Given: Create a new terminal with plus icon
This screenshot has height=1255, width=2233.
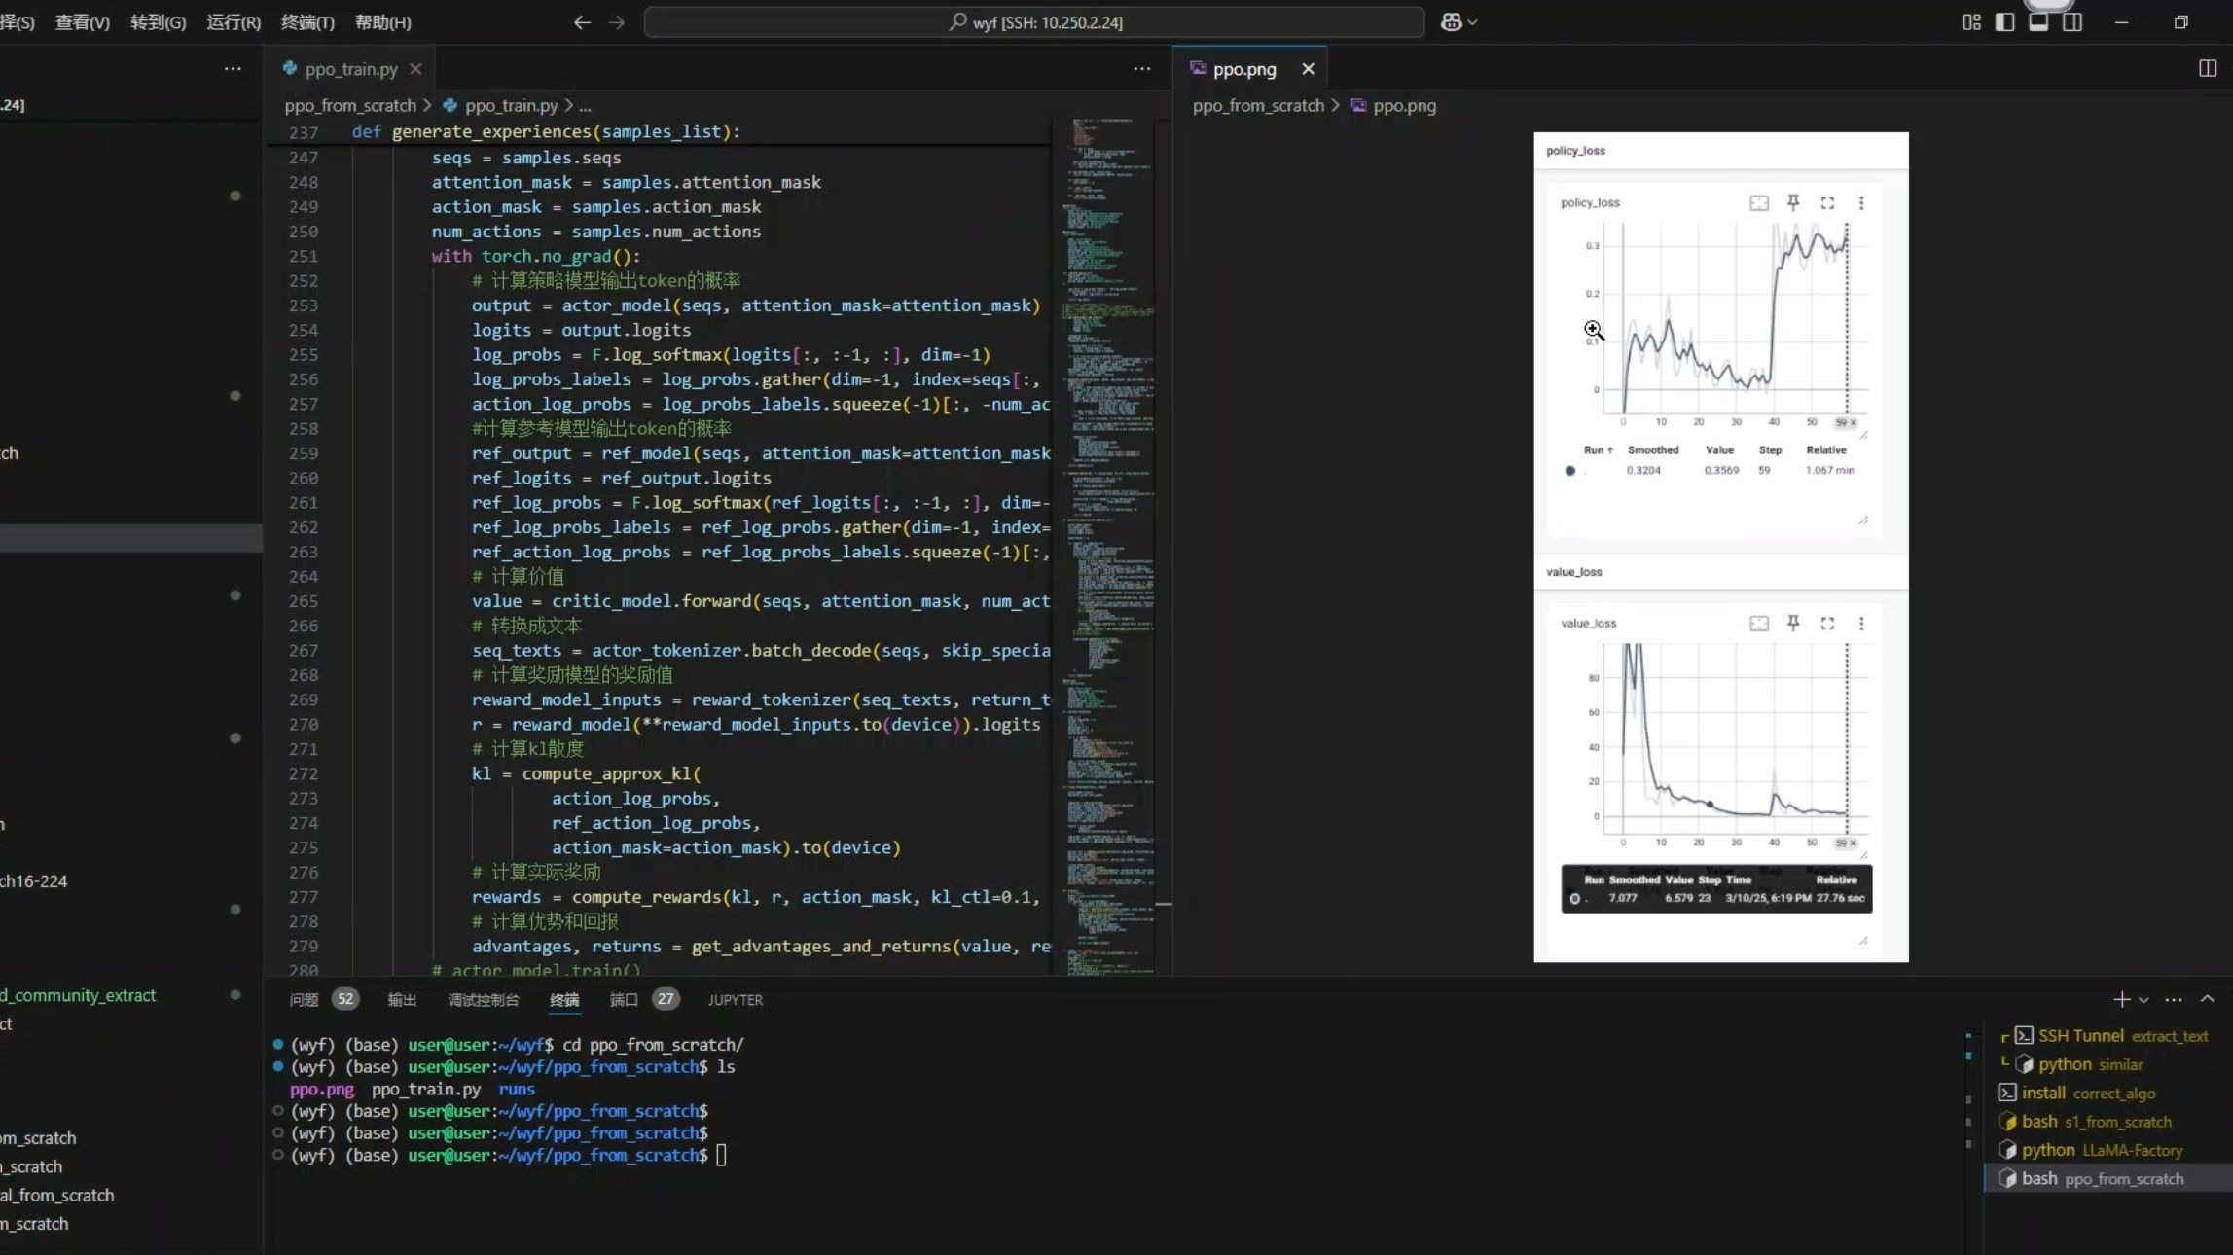Looking at the screenshot, I should click(x=2121, y=999).
